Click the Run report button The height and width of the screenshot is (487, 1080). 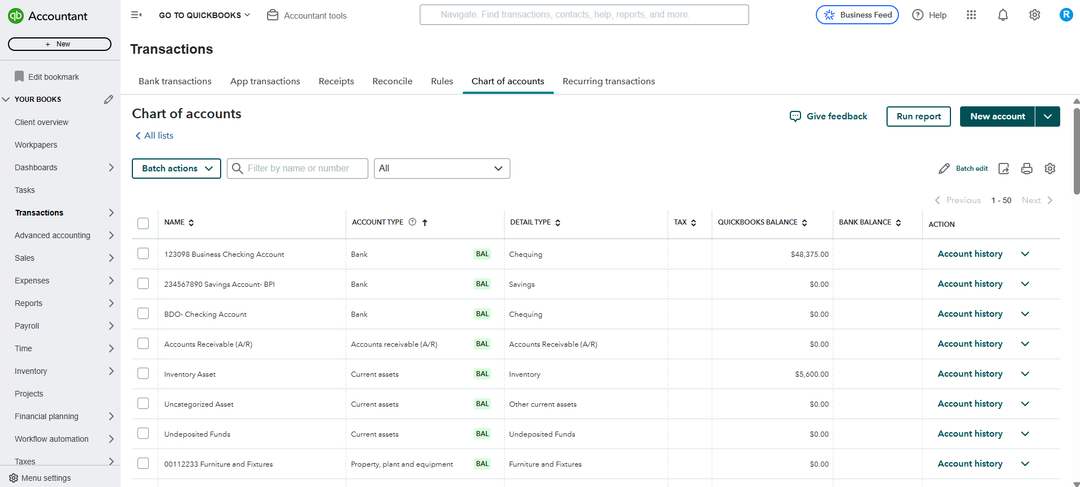tap(919, 117)
